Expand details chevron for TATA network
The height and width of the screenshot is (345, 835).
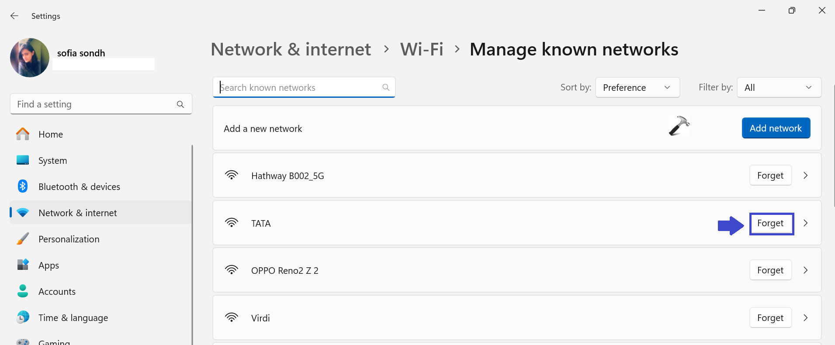click(806, 223)
